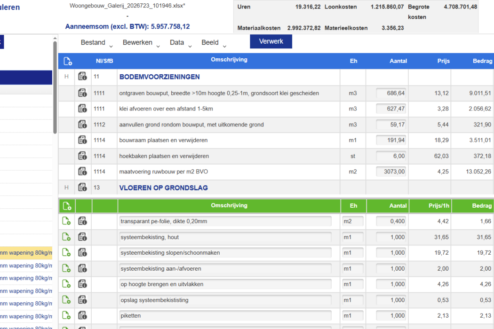Edit description field transparant pe-folie
This screenshot has height=329, width=494.
pyautogui.click(x=225, y=221)
